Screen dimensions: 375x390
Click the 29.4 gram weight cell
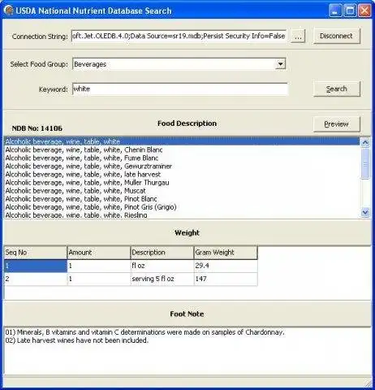pyautogui.click(x=226, y=266)
